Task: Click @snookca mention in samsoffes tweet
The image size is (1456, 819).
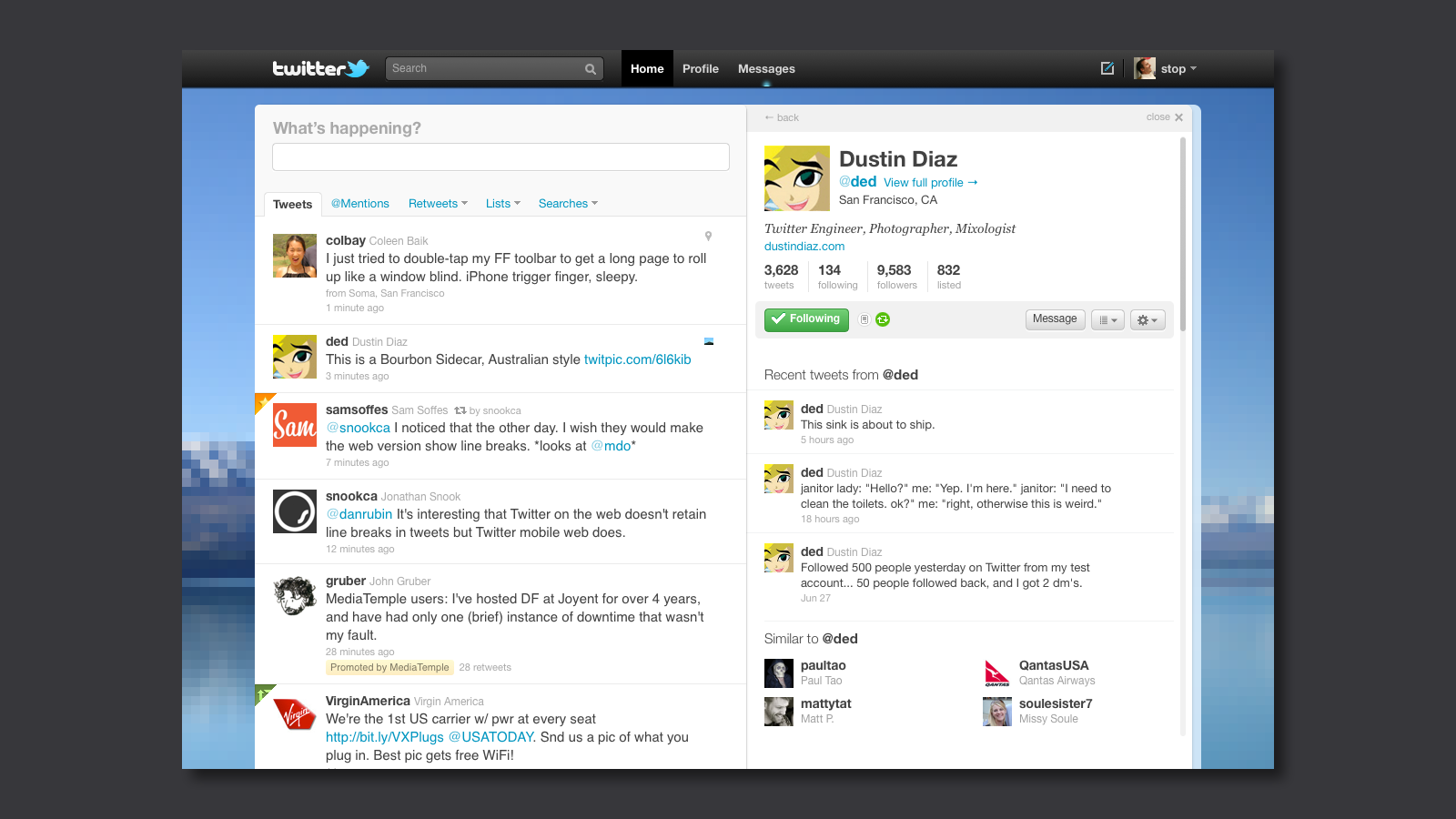Action: [359, 428]
